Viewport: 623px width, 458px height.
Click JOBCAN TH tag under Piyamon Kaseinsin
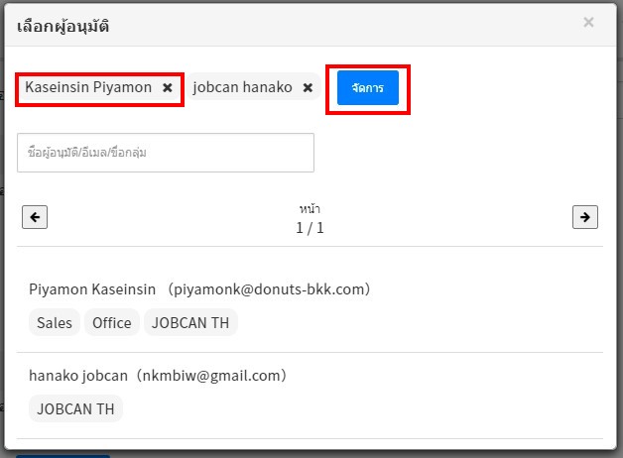click(190, 322)
